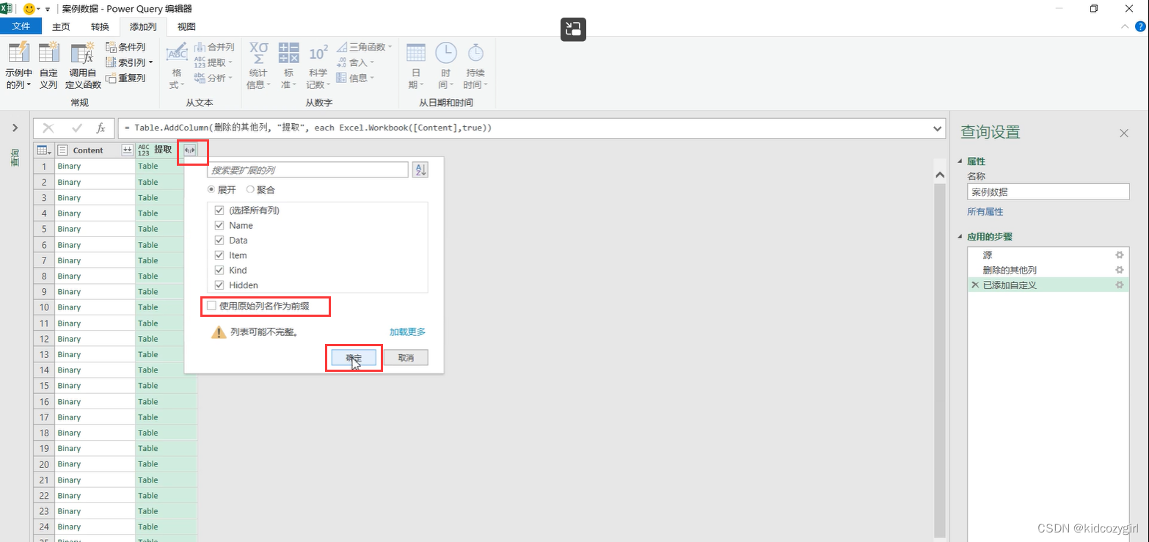Click the smiley feedback icon in title bar
Viewport: 1149px width, 542px height.
tap(29, 9)
